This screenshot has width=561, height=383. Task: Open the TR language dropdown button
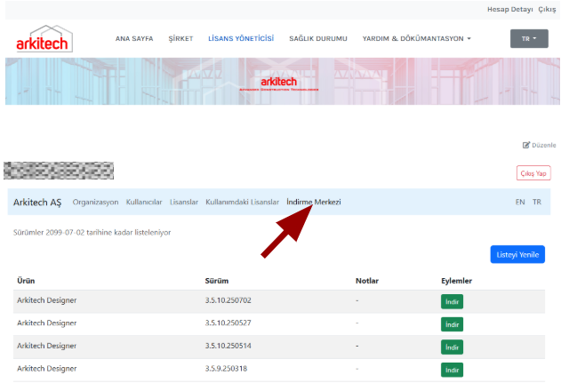coord(529,38)
